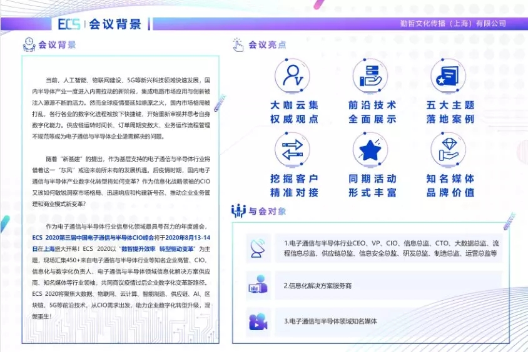This screenshot has width=528, height=352.
Task: Click the ECS logo in the header
Action: tap(69, 24)
